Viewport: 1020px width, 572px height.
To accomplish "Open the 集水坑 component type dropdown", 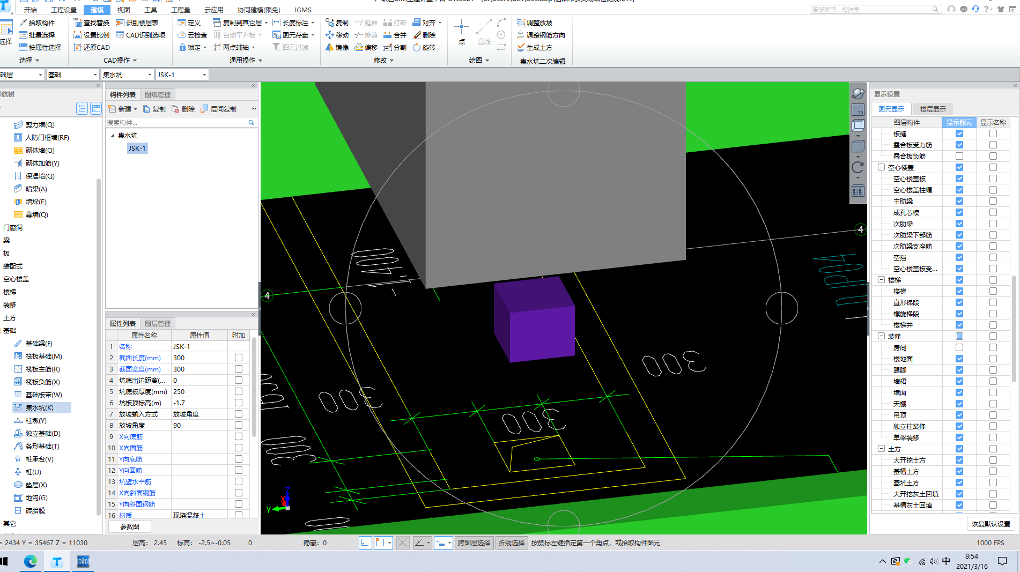I will tap(128, 75).
